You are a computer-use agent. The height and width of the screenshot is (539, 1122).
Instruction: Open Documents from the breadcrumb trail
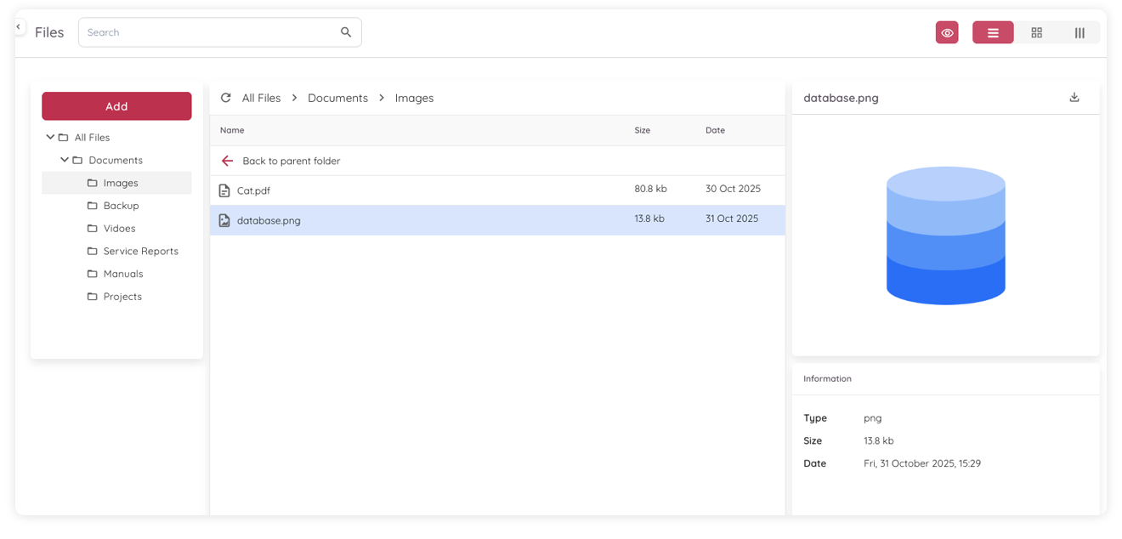(337, 97)
